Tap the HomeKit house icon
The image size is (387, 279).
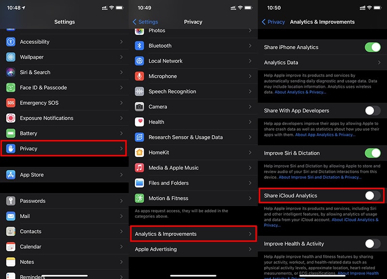[139, 153]
